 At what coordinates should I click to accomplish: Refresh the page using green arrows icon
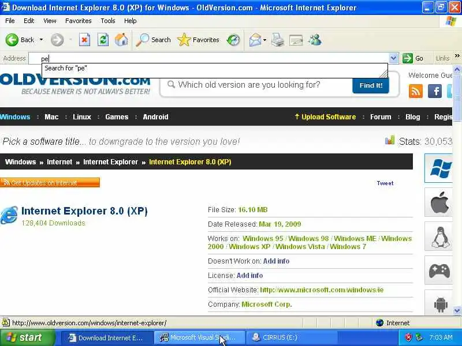pos(103,40)
